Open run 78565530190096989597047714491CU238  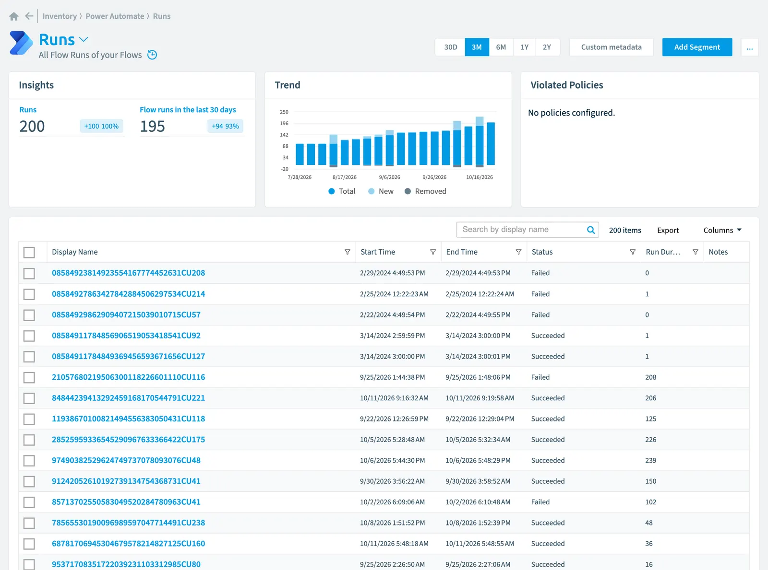coord(128,523)
